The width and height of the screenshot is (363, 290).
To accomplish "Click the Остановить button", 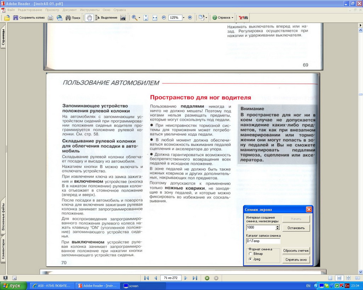I will pos(296,228).
